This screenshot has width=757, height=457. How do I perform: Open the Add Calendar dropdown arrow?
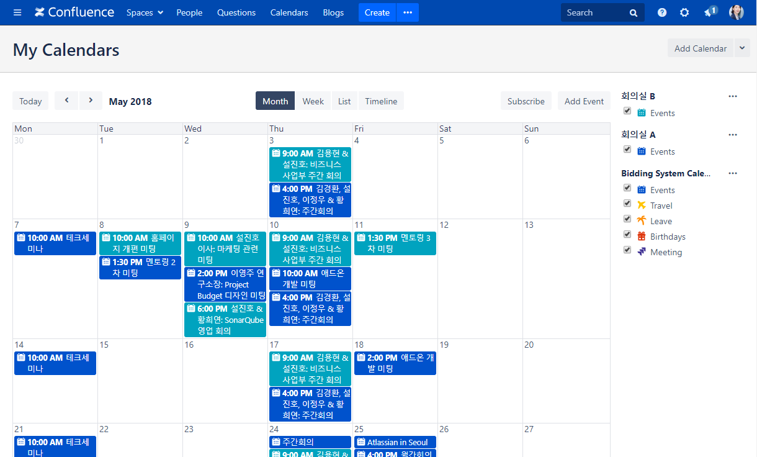click(742, 48)
